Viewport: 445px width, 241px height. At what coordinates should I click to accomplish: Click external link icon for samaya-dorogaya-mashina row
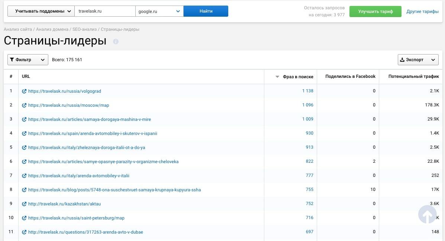pyautogui.click(x=24, y=119)
